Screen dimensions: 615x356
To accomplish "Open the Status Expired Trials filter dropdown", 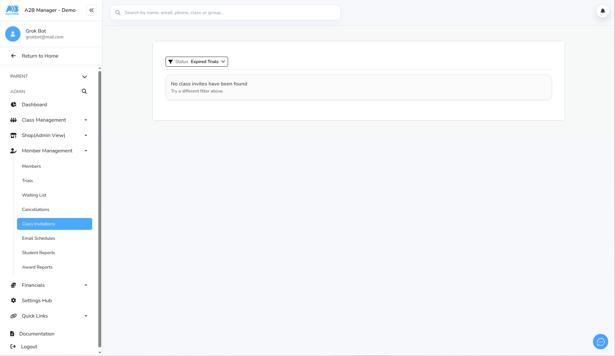I will (197, 61).
